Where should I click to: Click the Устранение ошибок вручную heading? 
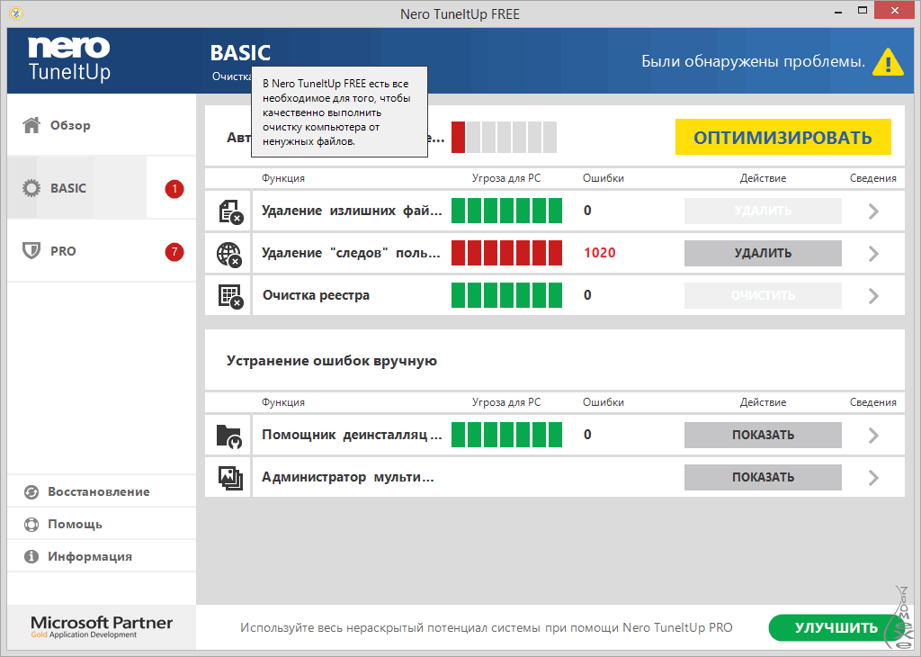click(332, 361)
